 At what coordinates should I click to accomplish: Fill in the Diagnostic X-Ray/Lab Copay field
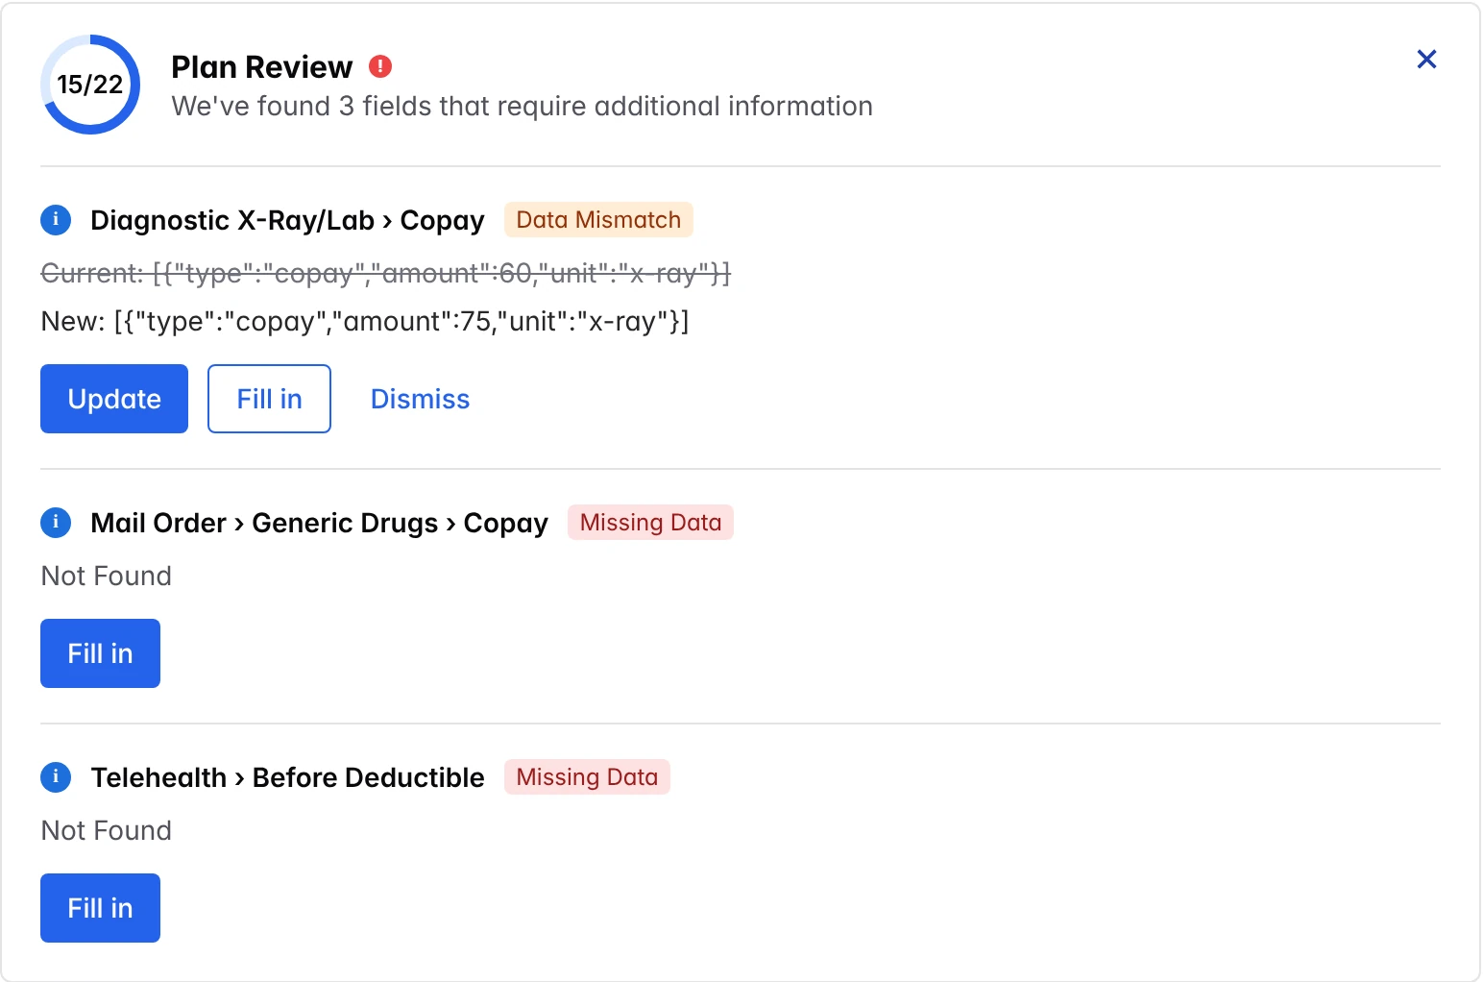[269, 399]
